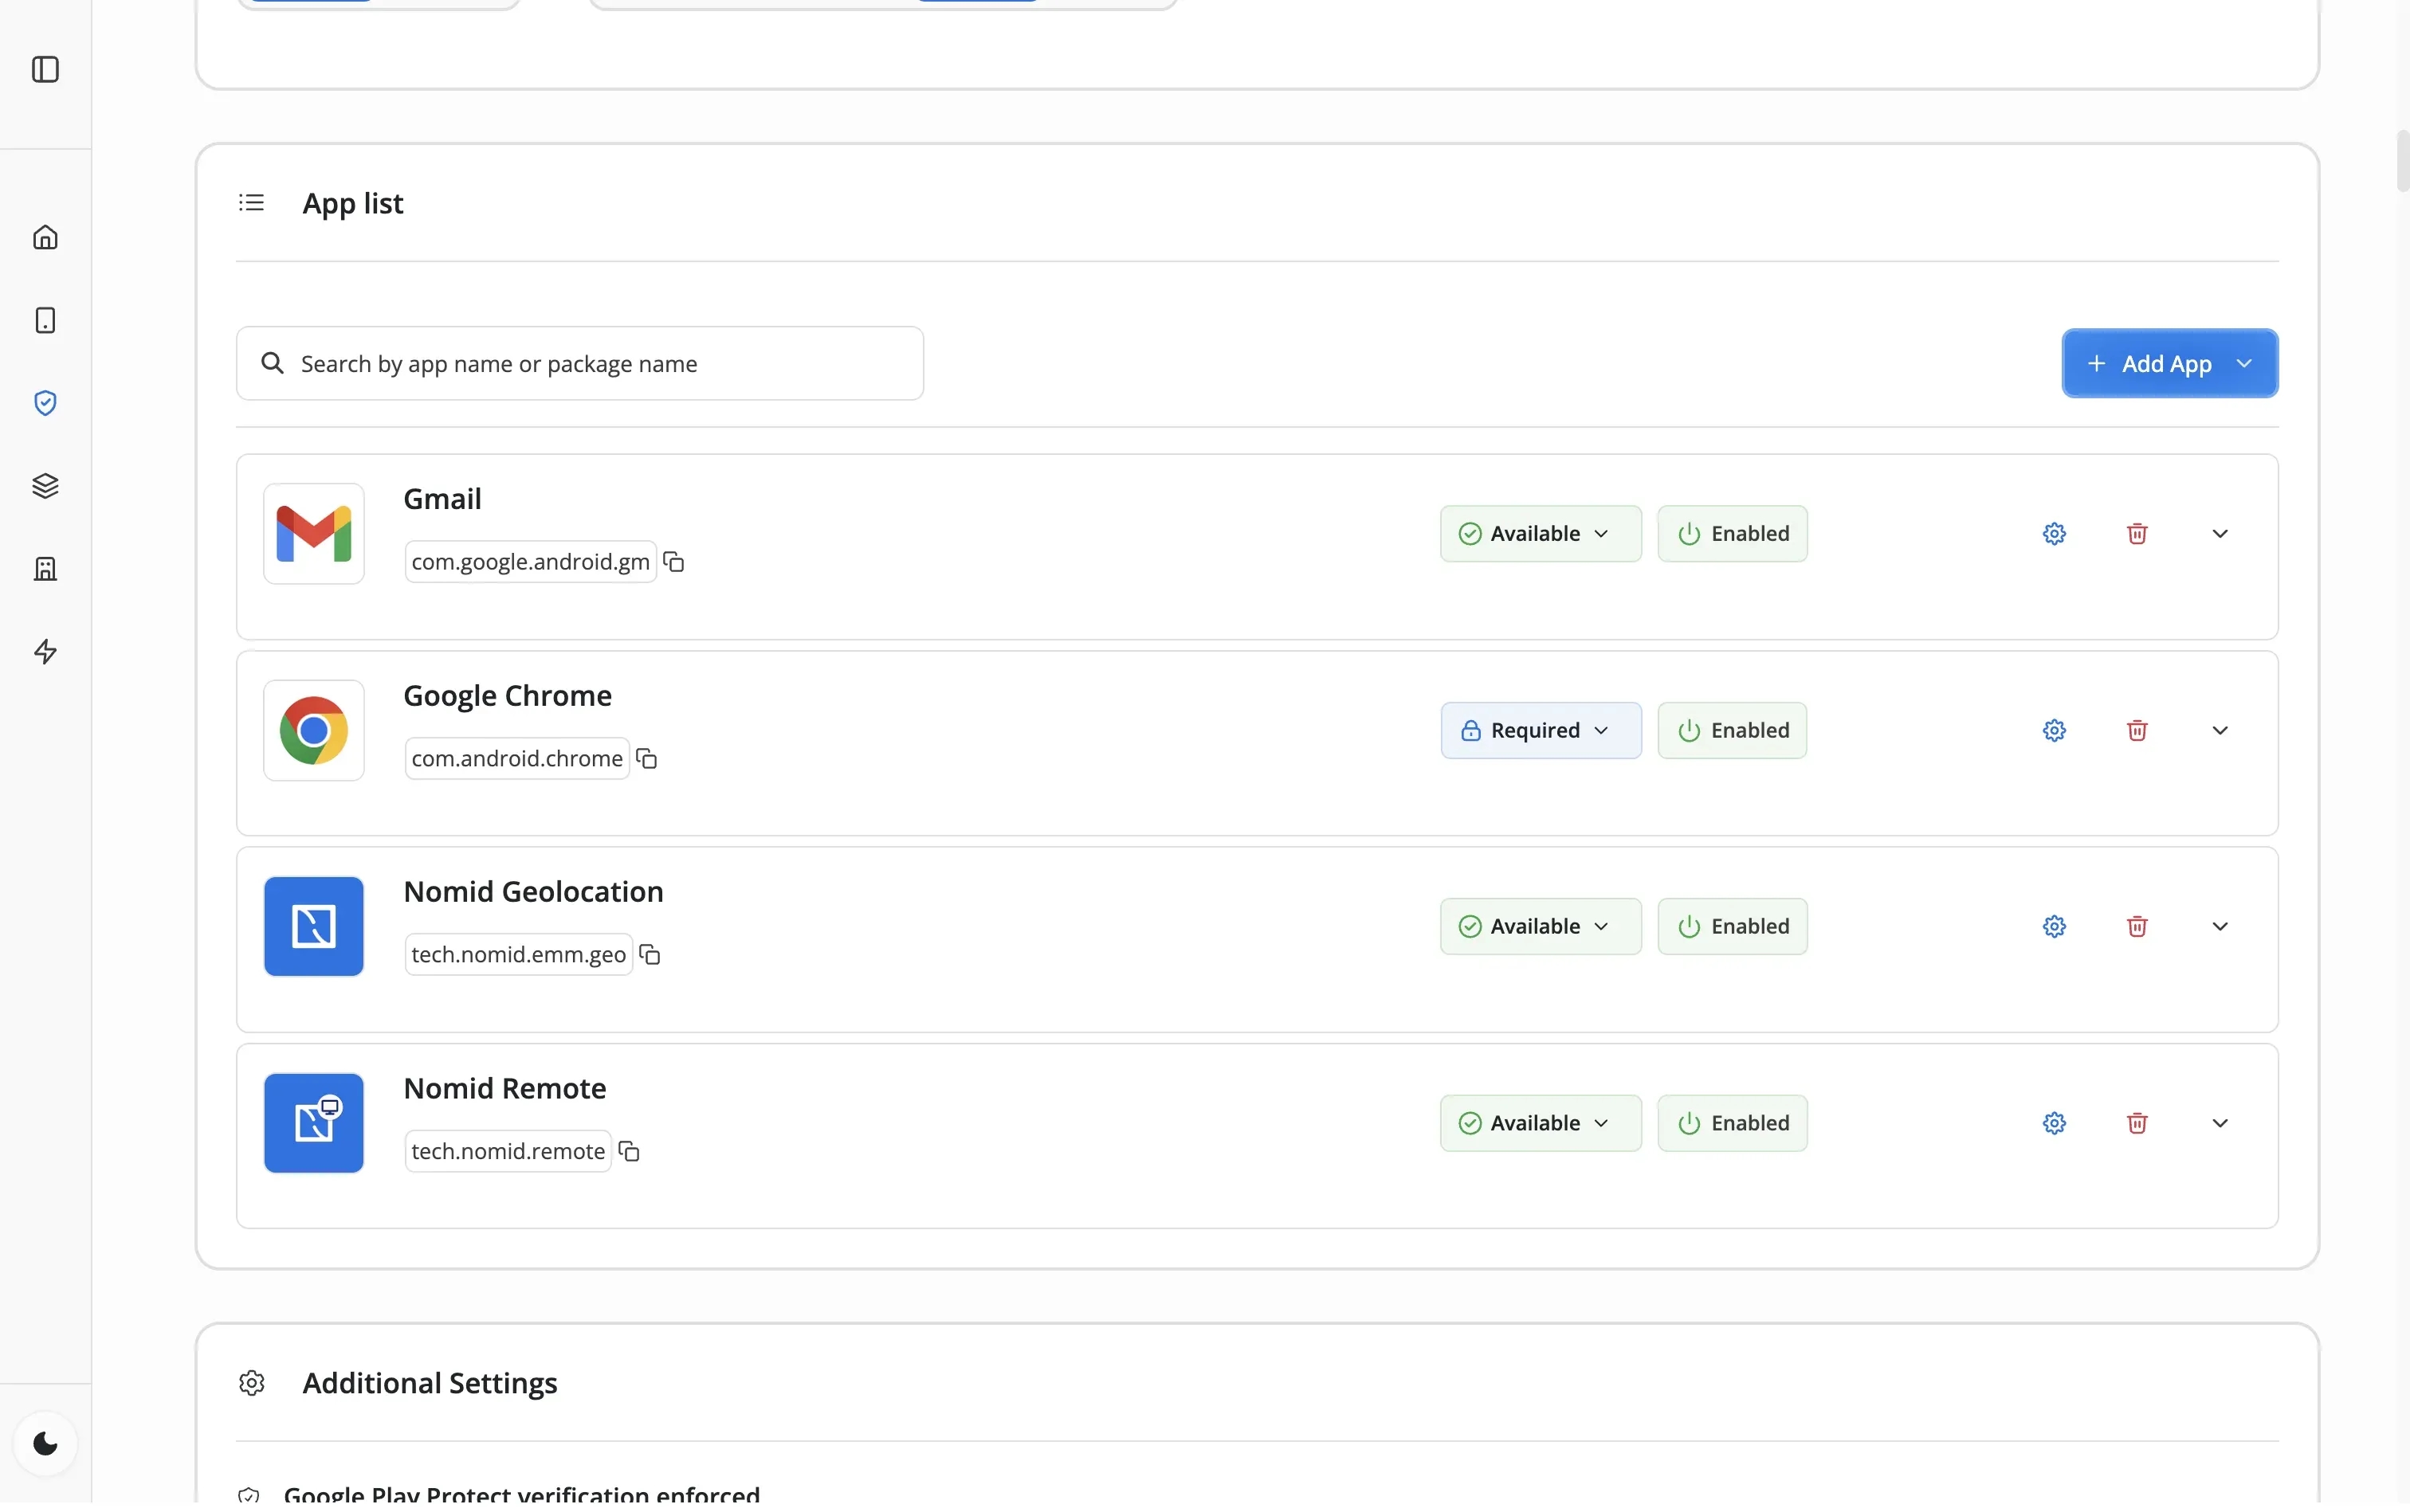Image resolution: width=2410 pixels, height=1512 pixels.
Task: Change the Required dropdown for Google Chrome
Action: coord(1540,730)
